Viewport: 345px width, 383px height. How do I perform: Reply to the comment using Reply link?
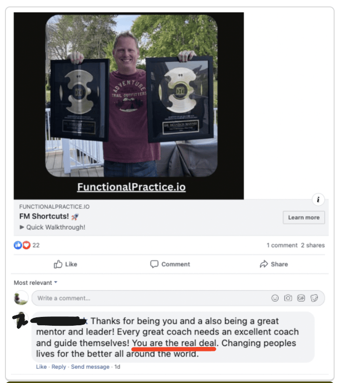(59, 367)
